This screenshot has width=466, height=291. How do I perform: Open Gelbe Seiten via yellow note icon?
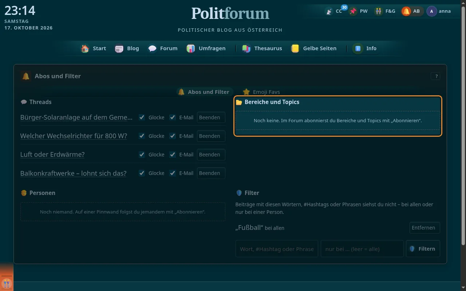pos(295,48)
